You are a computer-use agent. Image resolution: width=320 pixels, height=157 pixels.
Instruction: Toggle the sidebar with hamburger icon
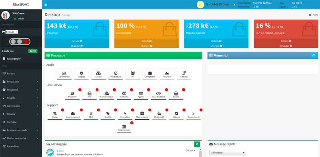point(46,4)
